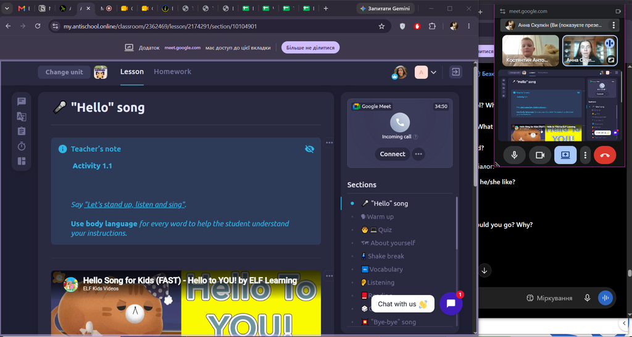Open the "Hello" song section
The height and width of the screenshot is (337, 632).
click(385, 204)
